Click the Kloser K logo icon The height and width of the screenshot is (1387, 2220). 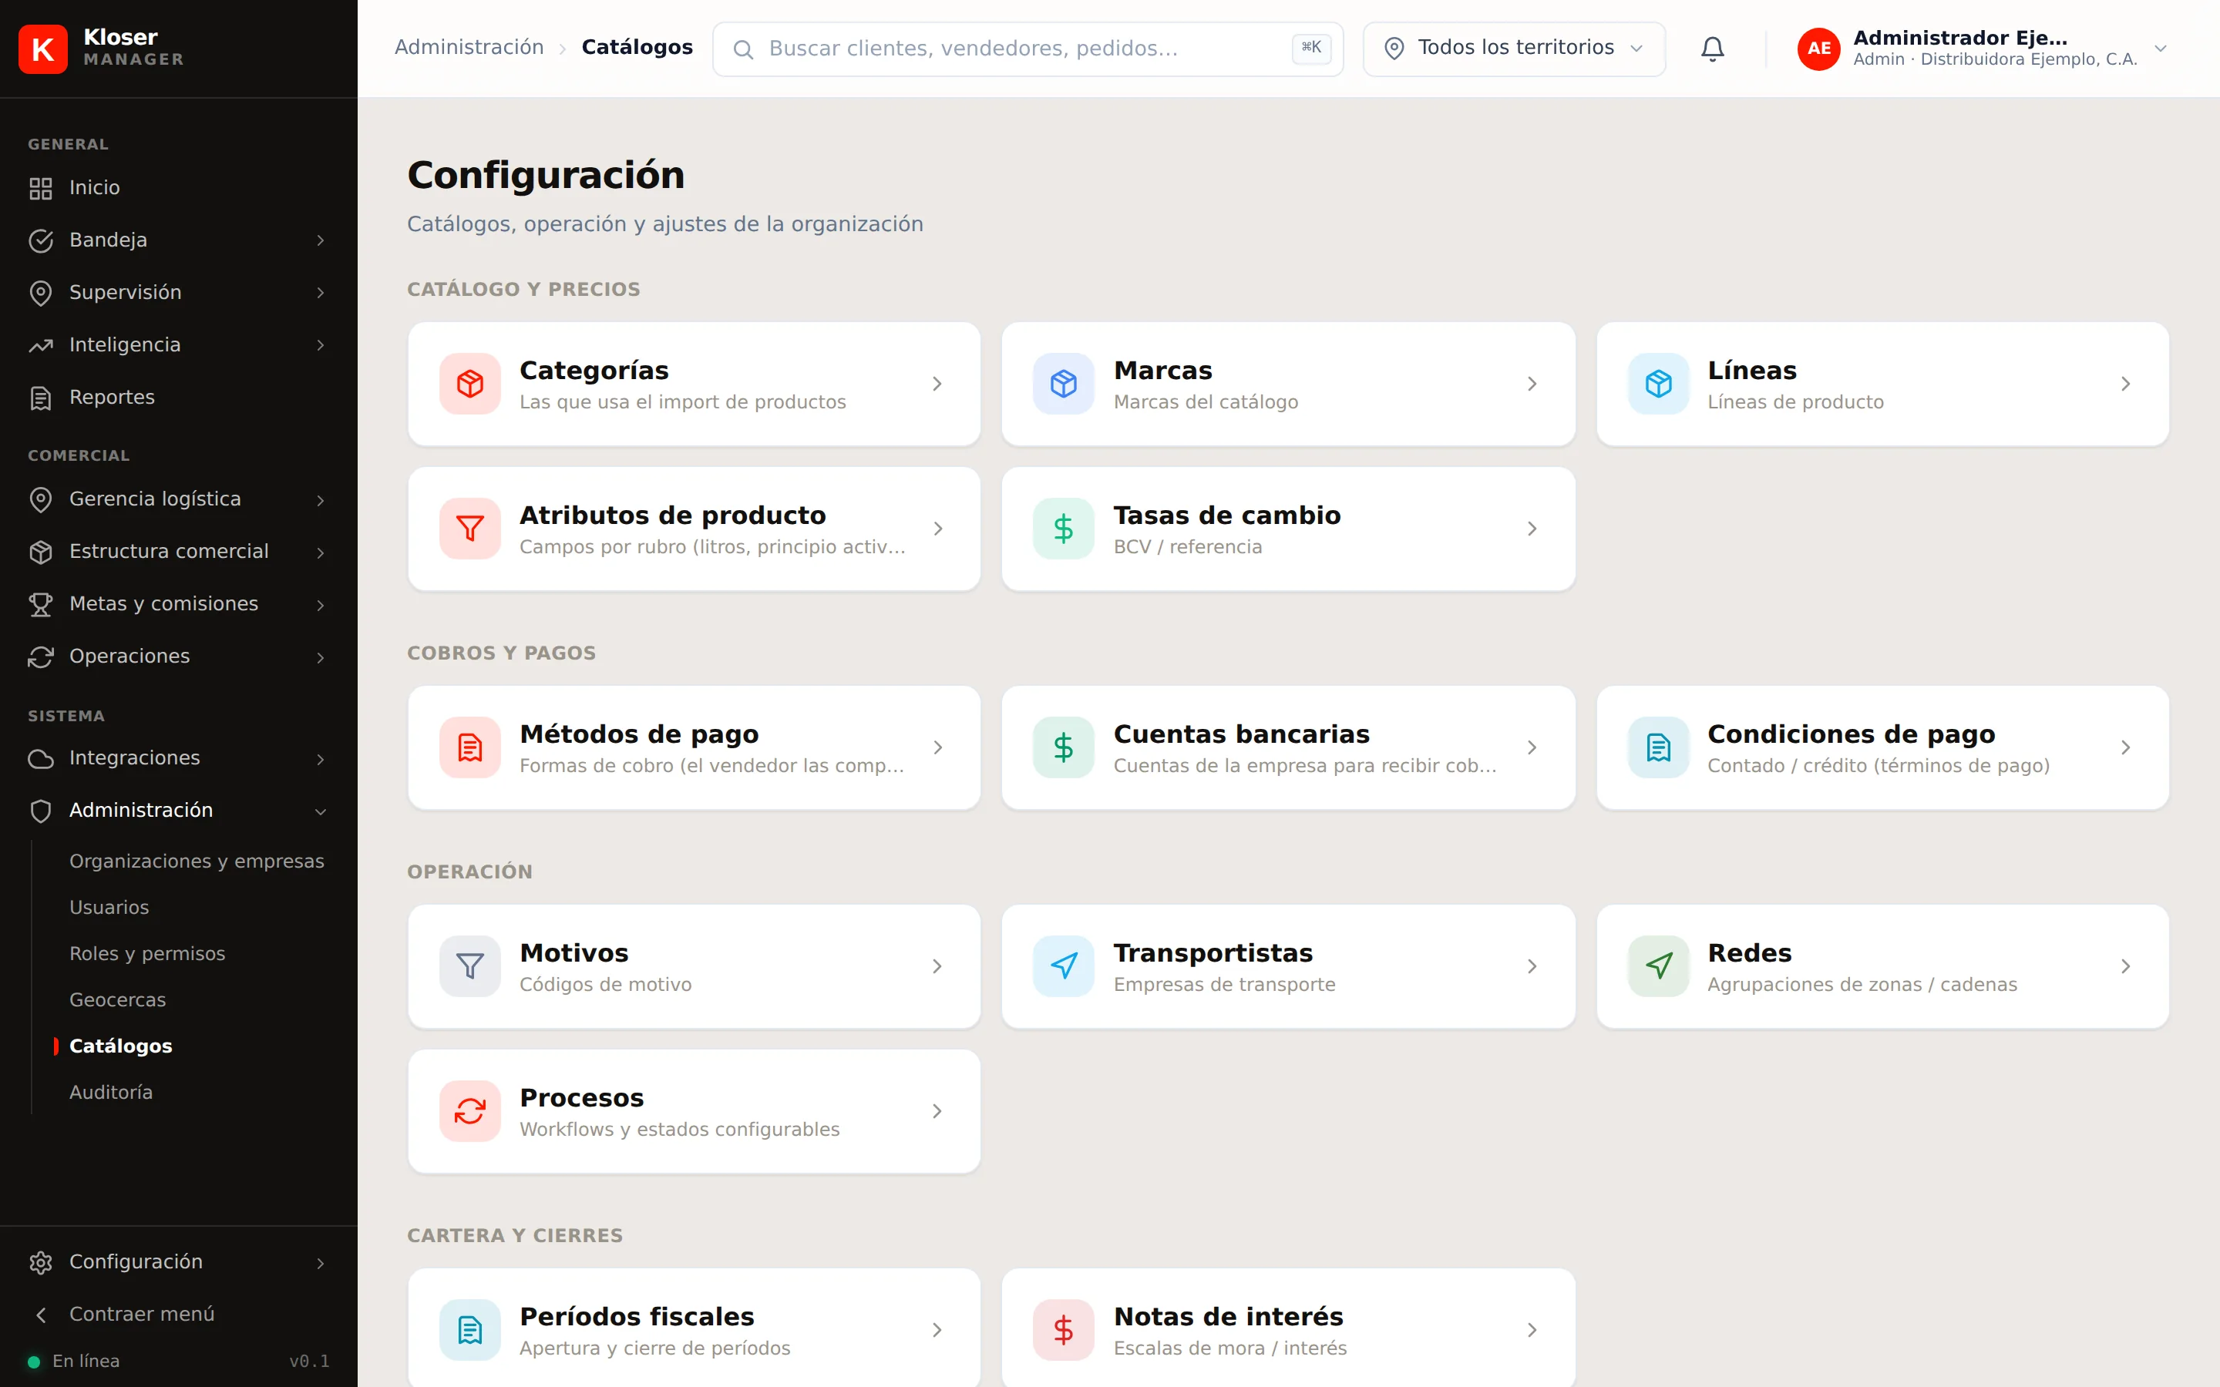43,49
